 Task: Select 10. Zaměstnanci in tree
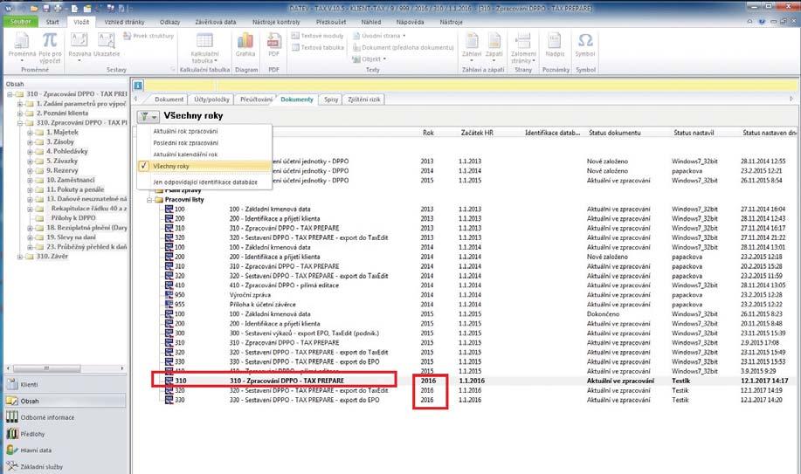click(71, 180)
